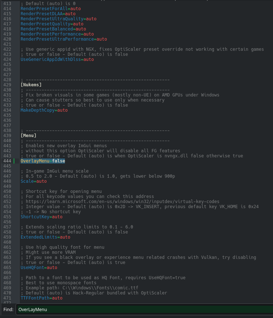Click the [Nukems] section header
This screenshot has height=318, width=273.
31,85
